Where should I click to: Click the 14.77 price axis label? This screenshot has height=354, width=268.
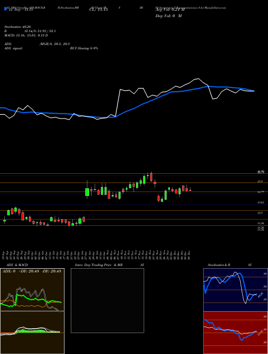coord(261,192)
